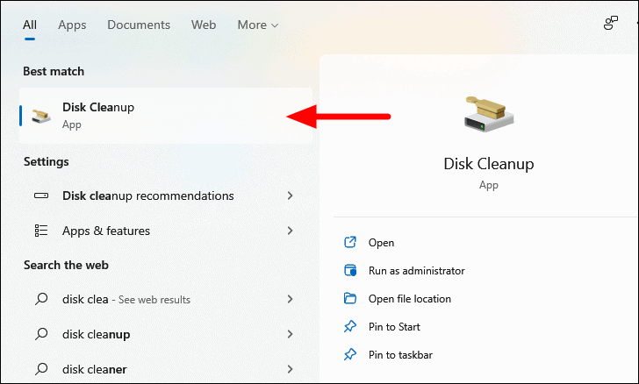Switch to the Apps tab
The width and height of the screenshot is (639, 384).
(x=72, y=25)
